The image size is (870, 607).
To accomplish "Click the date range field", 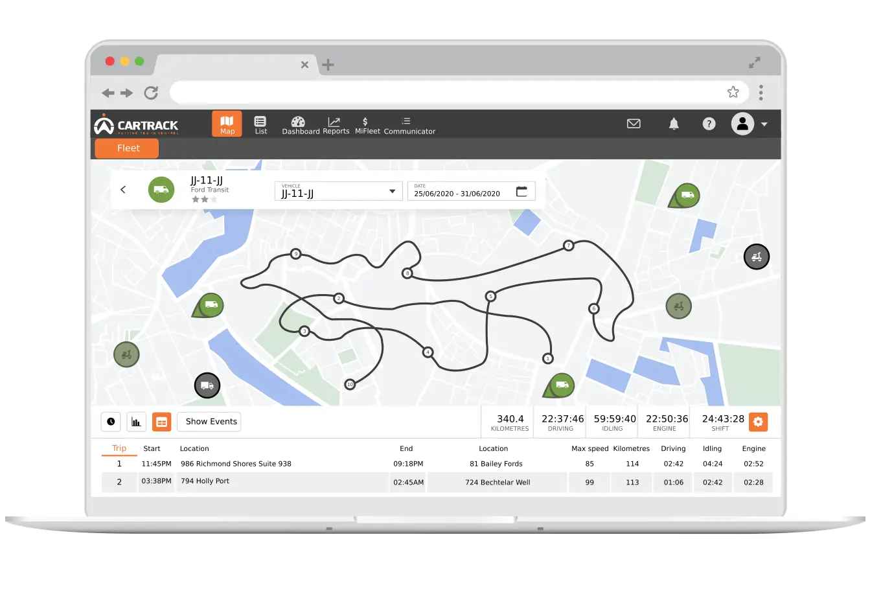I will pos(471,191).
